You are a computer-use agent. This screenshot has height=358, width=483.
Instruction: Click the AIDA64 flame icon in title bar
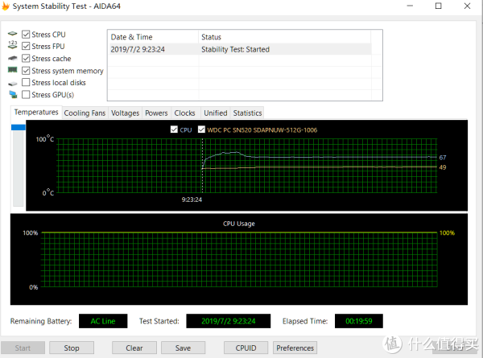click(6, 6)
